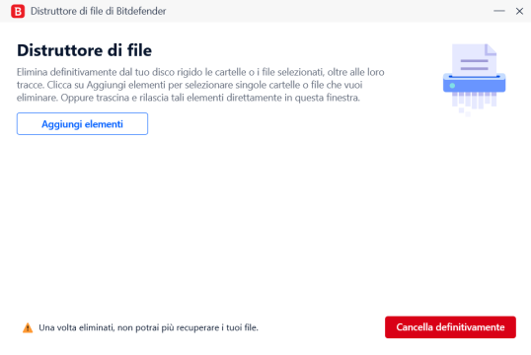Minimize the Distruttore di file window

click(499, 11)
